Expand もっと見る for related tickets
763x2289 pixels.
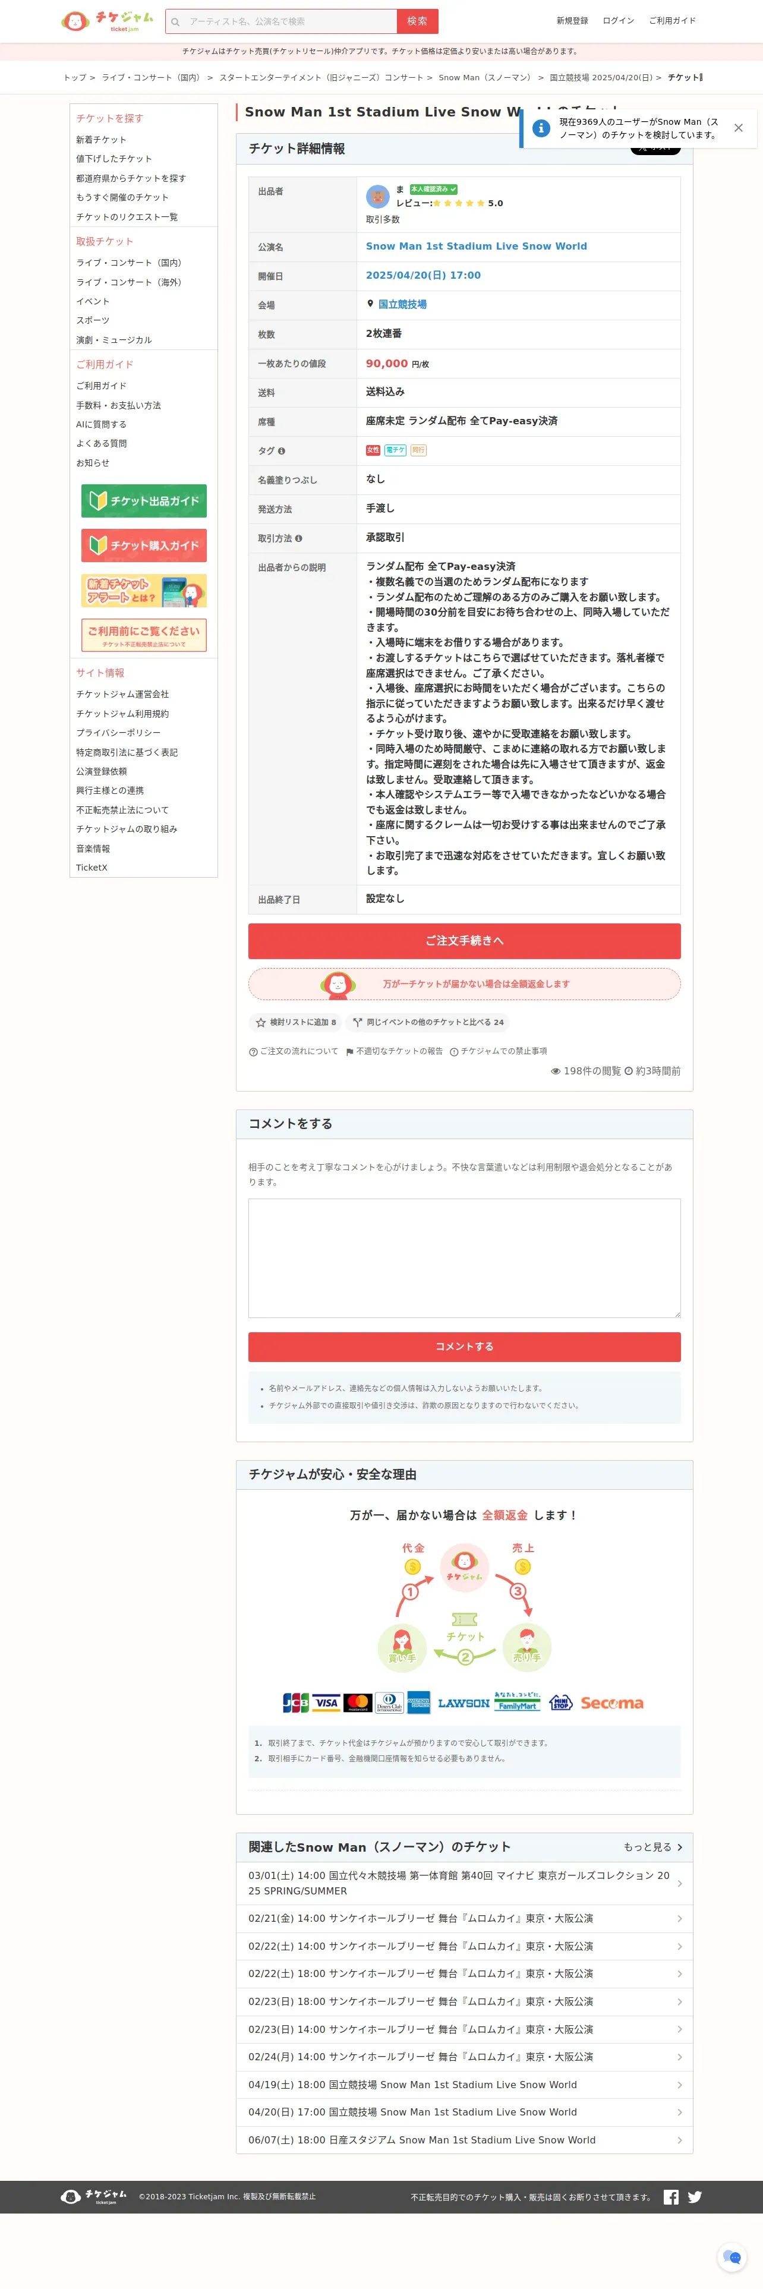tap(653, 1846)
